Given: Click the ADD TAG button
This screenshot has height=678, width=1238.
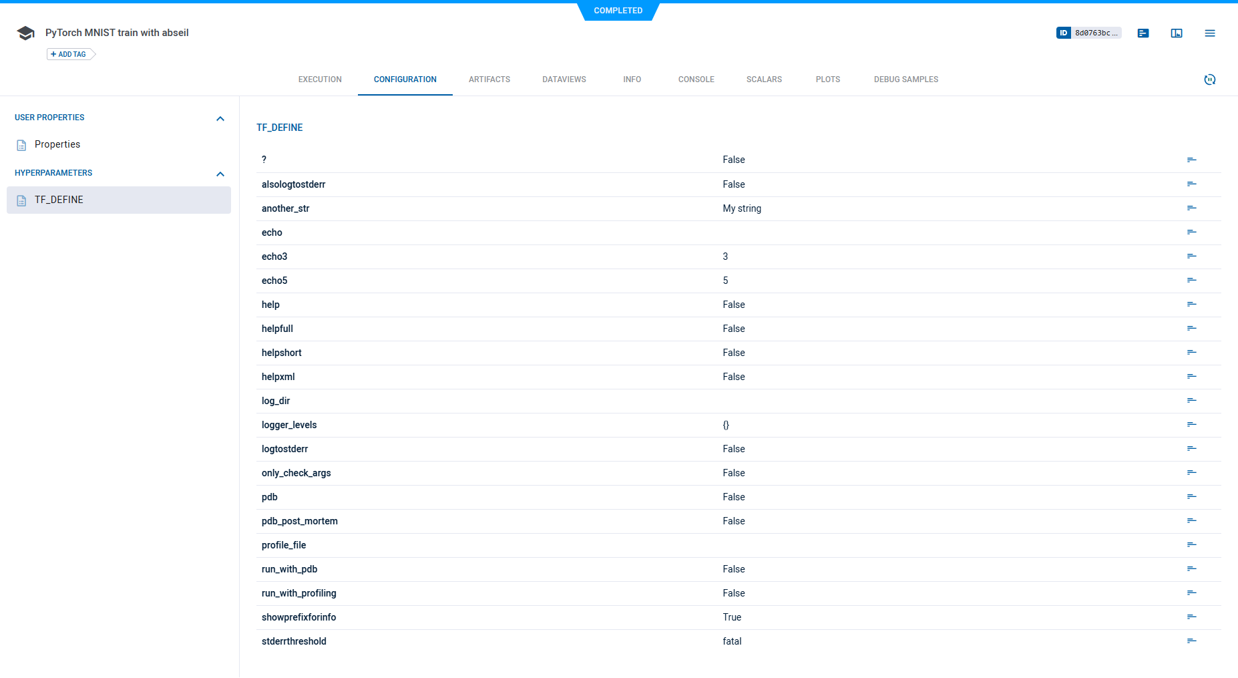Looking at the screenshot, I should pos(67,54).
